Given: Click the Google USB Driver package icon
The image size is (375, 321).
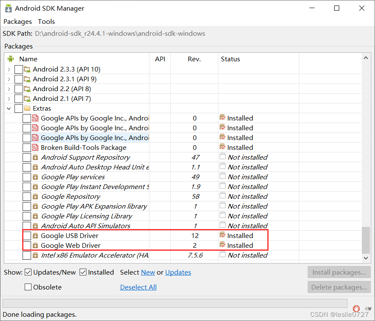Looking at the screenshot, I should pyautogui.click(x=35, y=236).
